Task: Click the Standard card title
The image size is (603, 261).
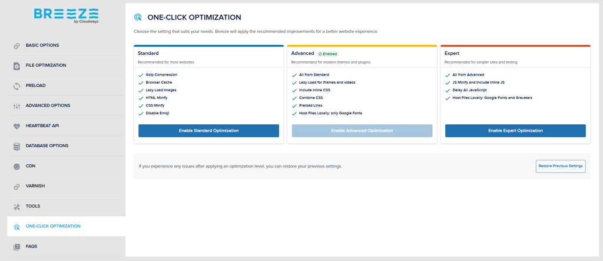Action: tap(148, 54)
